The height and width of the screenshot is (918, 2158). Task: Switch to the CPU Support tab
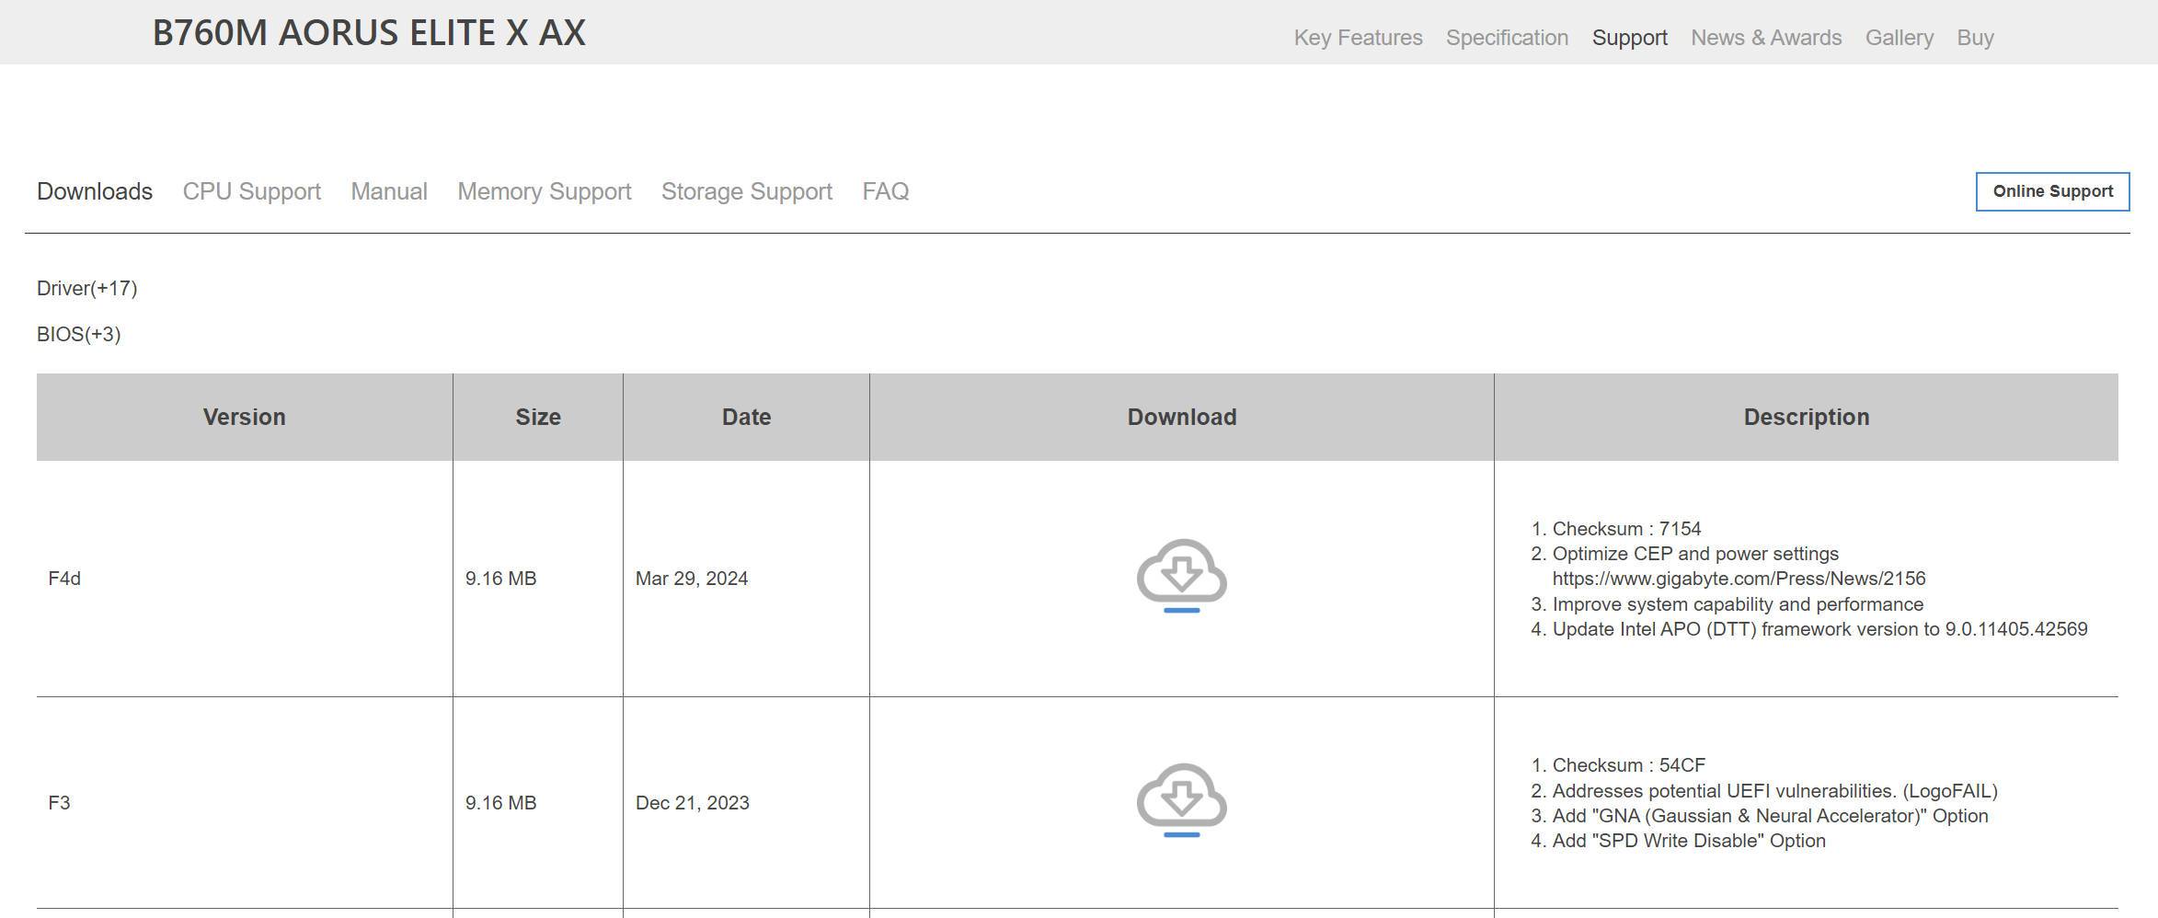[x=251, y=191]
